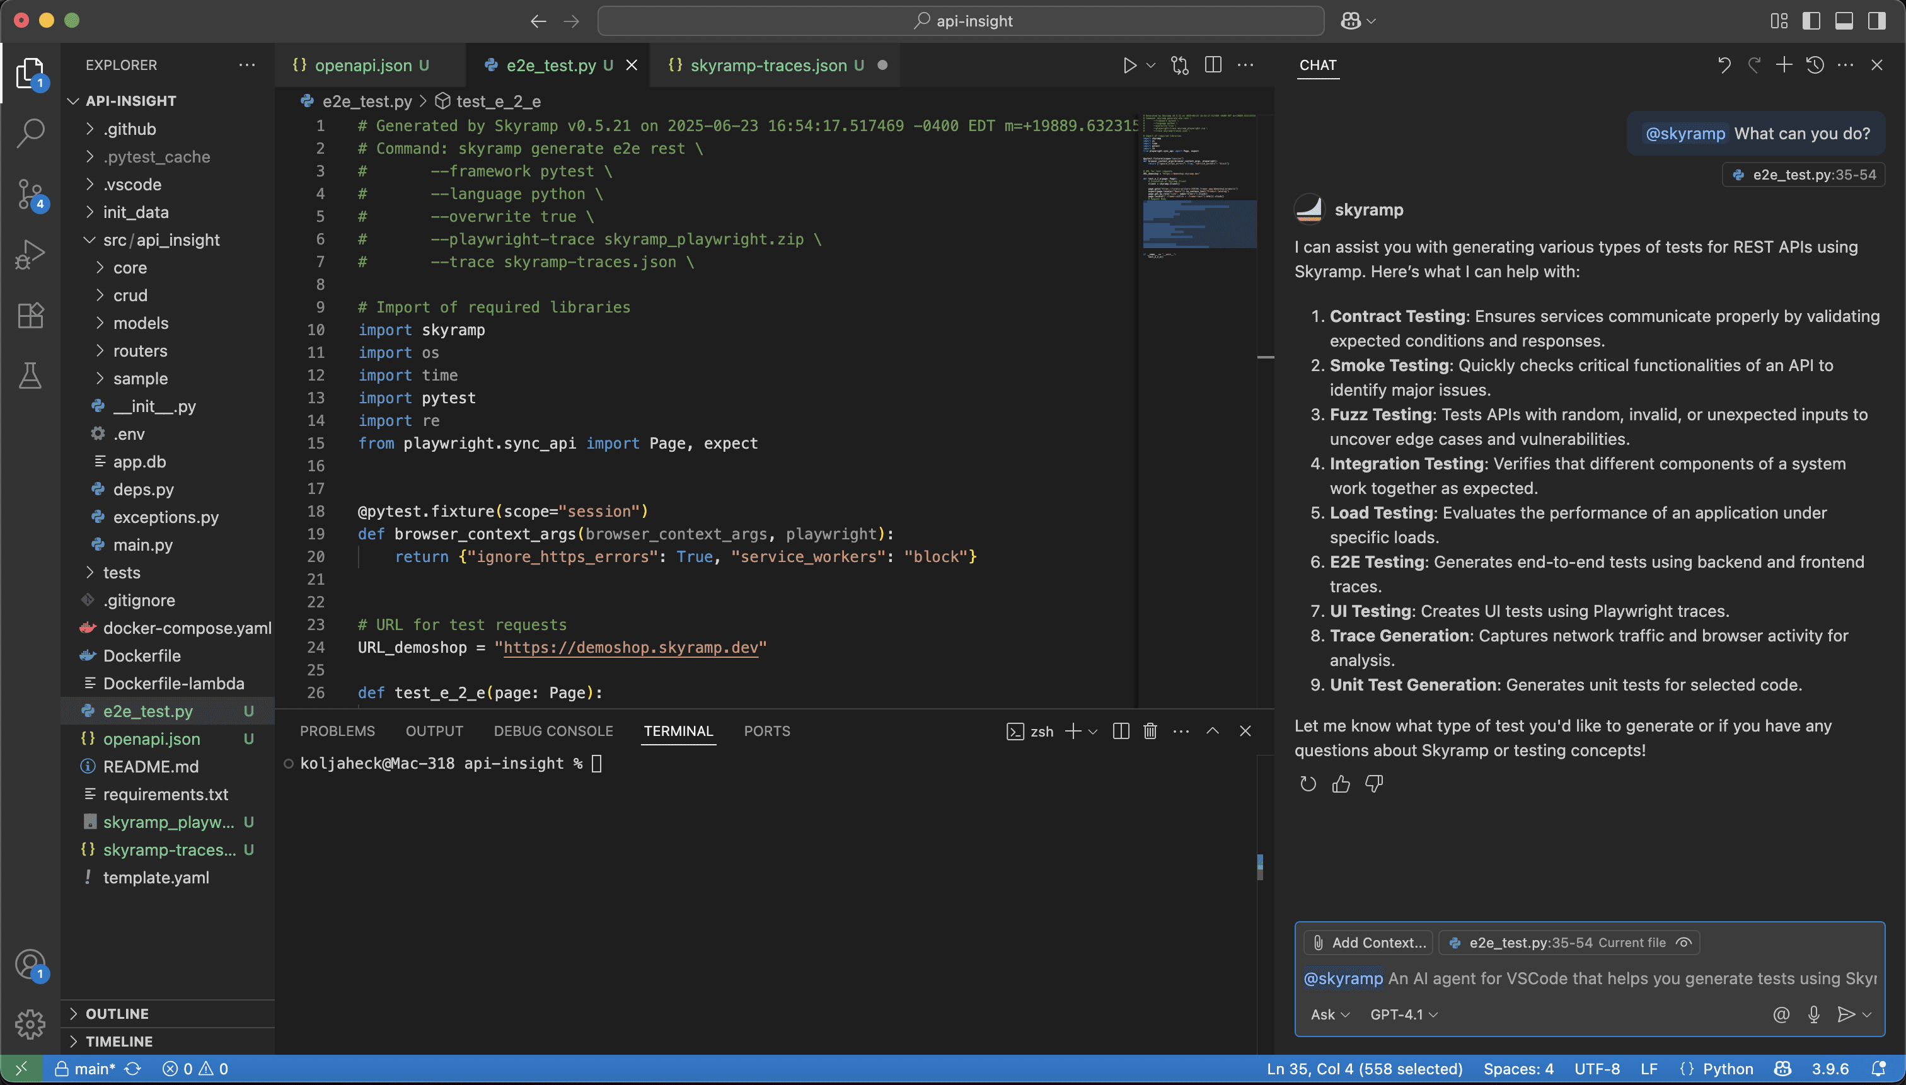Click the voice chat microphone icon
This screenshot has height=1085, width=1906.
[x=1813, y=1014]
